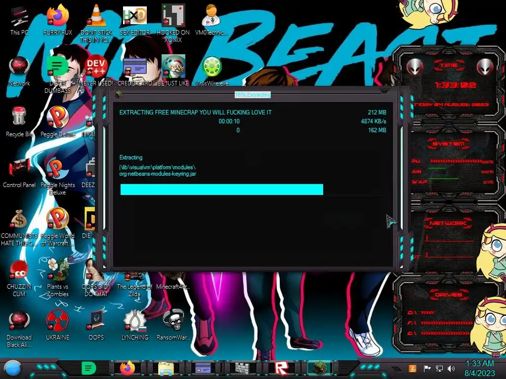This screenshot has height=379, width=506.
Task: Launch the HOOKED ON XONIX shortcut
Action: click(x=173, y=23)
